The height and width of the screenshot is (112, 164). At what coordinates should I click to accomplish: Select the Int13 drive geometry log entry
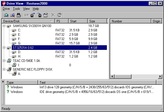96,87
